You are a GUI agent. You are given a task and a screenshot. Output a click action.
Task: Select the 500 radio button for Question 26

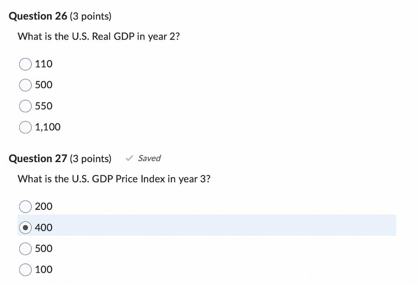click(25, 85)
